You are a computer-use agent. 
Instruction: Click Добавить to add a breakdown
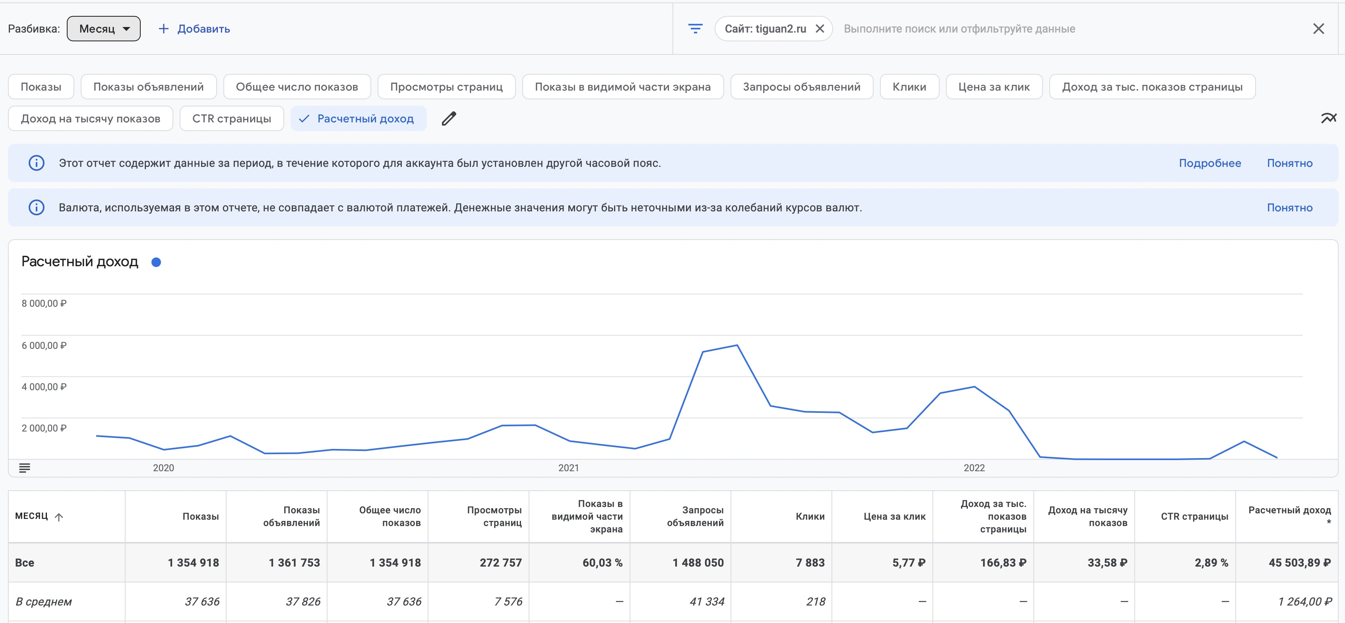[194, 29]
